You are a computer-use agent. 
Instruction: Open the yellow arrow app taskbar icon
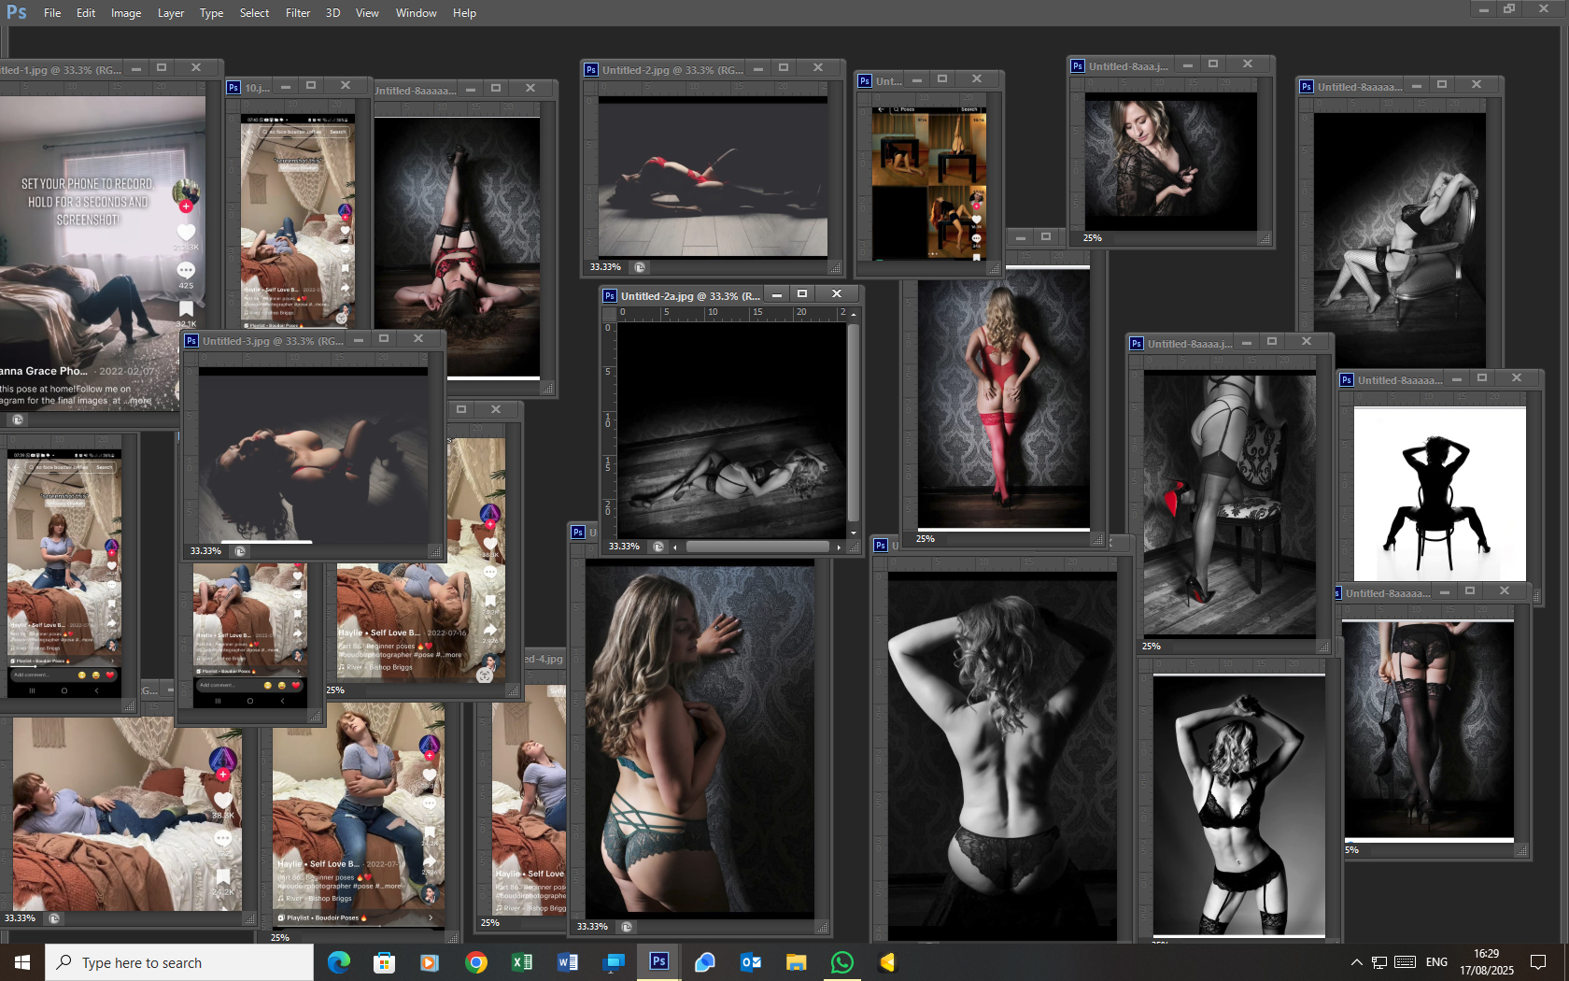(887, 962)
